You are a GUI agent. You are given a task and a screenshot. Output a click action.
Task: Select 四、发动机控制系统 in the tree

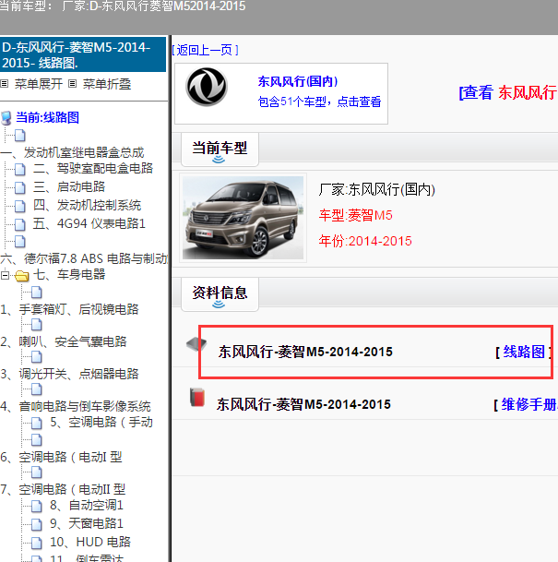(87, 205)
